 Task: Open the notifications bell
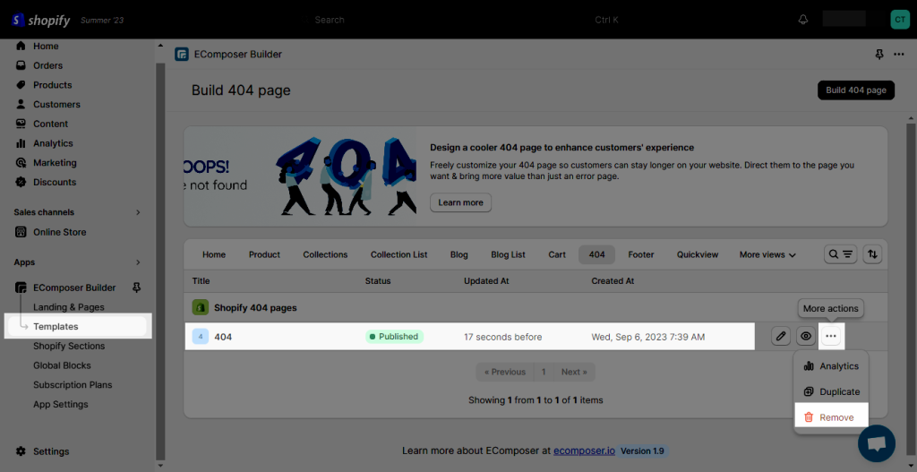803,20
